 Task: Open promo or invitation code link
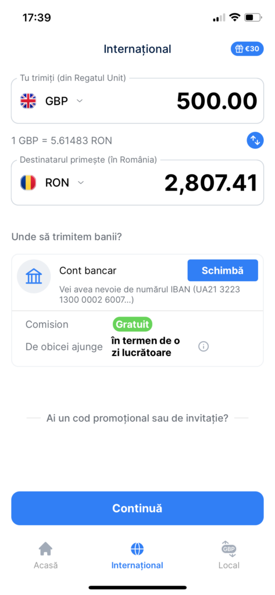point(137,418)
